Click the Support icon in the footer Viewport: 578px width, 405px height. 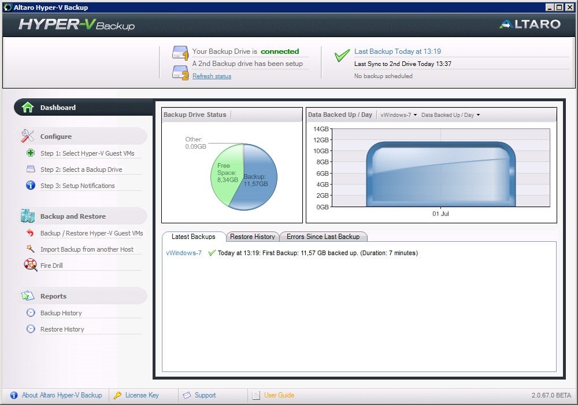click(187, 395)
